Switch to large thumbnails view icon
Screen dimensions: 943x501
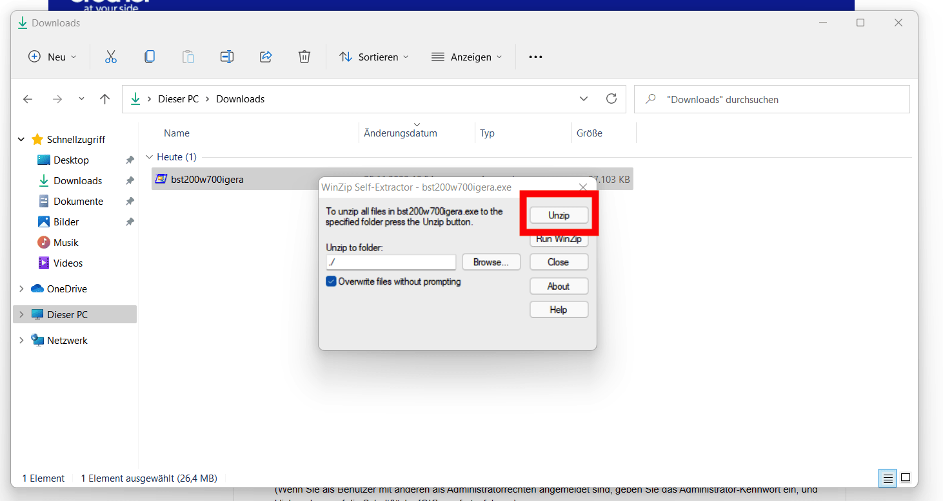coord(906,478)
